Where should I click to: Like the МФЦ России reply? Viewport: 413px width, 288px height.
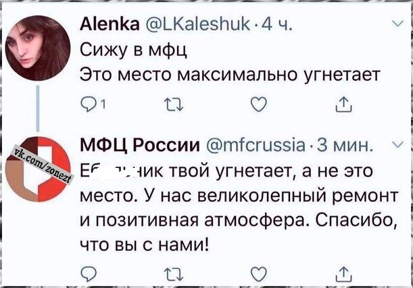[x=259, y=274]
